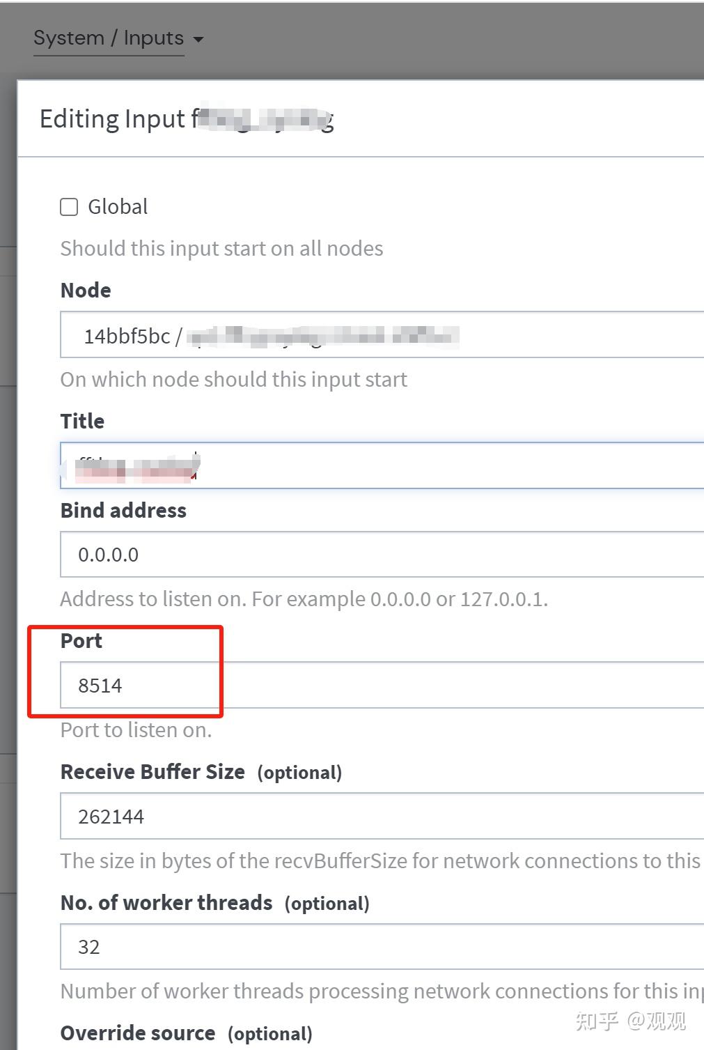Enable the Global checkbox
This screenshot has height=1050, width=704.
[69, 207]
